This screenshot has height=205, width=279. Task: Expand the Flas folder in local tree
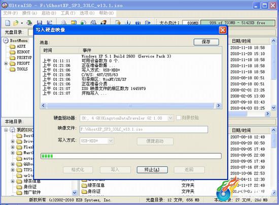(x=13, y=147)
